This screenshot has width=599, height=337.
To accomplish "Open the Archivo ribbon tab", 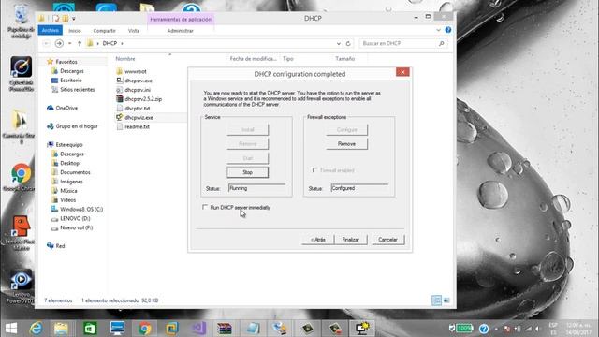I will tap(50, 30).
